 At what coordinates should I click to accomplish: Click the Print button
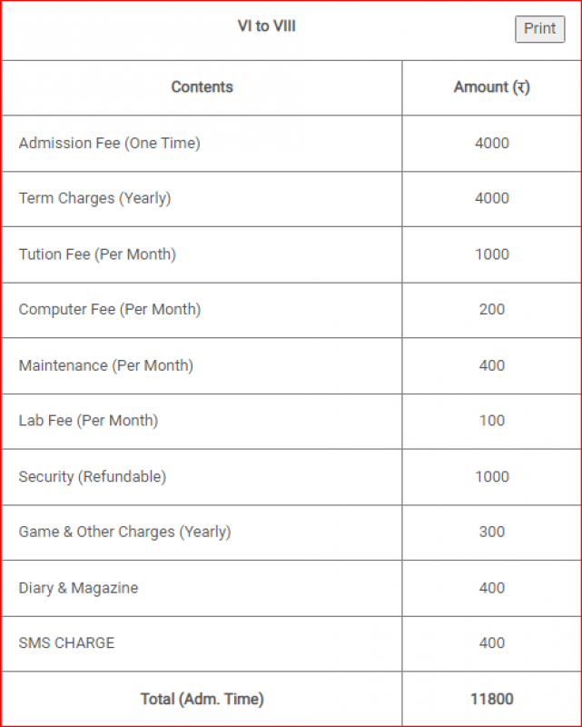click(539, 29)
